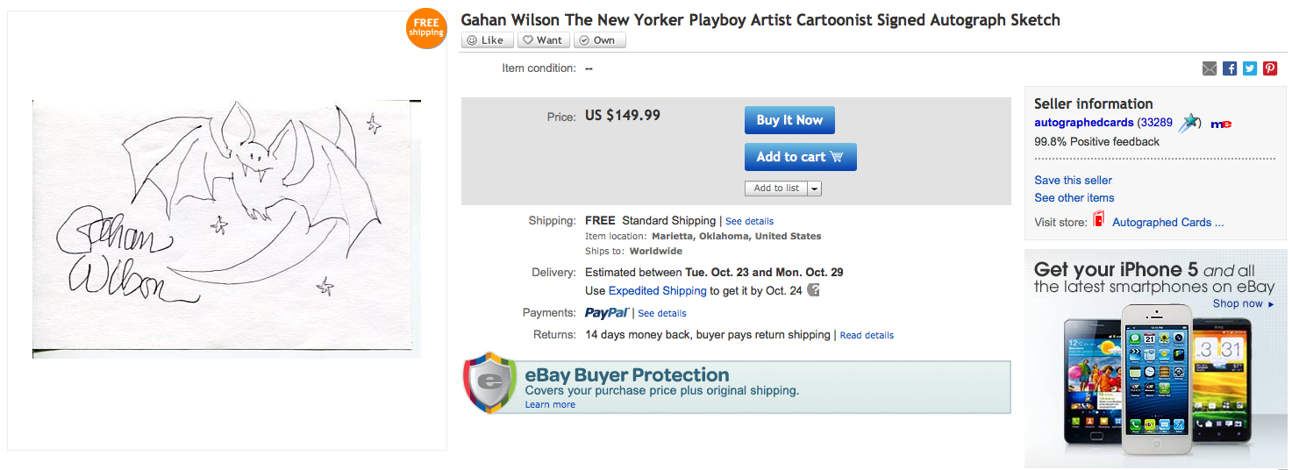Viewport: 1292px width, 470px height.
Task: Share the listing on Twitter
Action: [x=1250, y=68]
